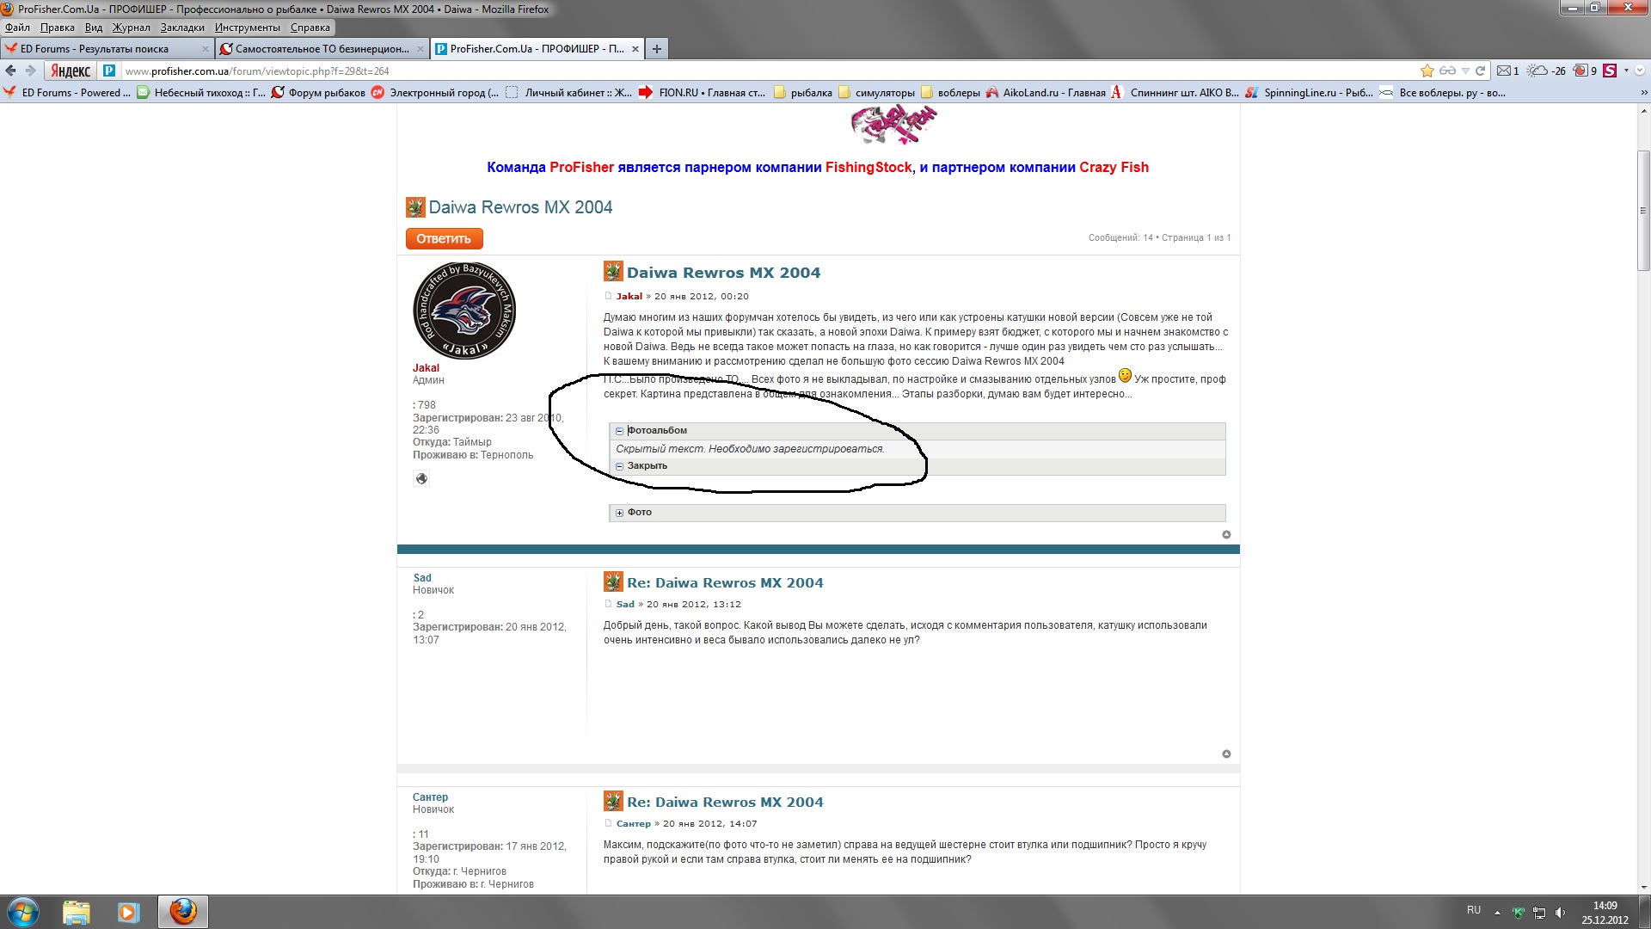The width and height of the screenshot is (1651, 929).
Task: Expand the bookmarks toolbar overflow chevron
Action: (1643, 93)
